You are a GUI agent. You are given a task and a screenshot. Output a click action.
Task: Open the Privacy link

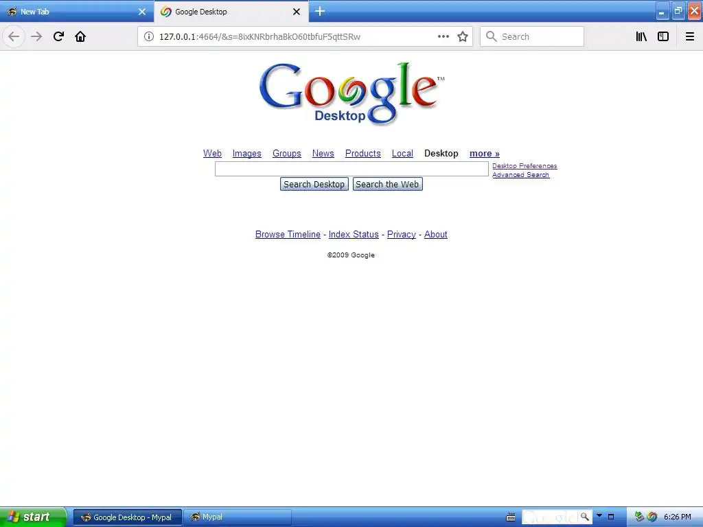(401, 235)
